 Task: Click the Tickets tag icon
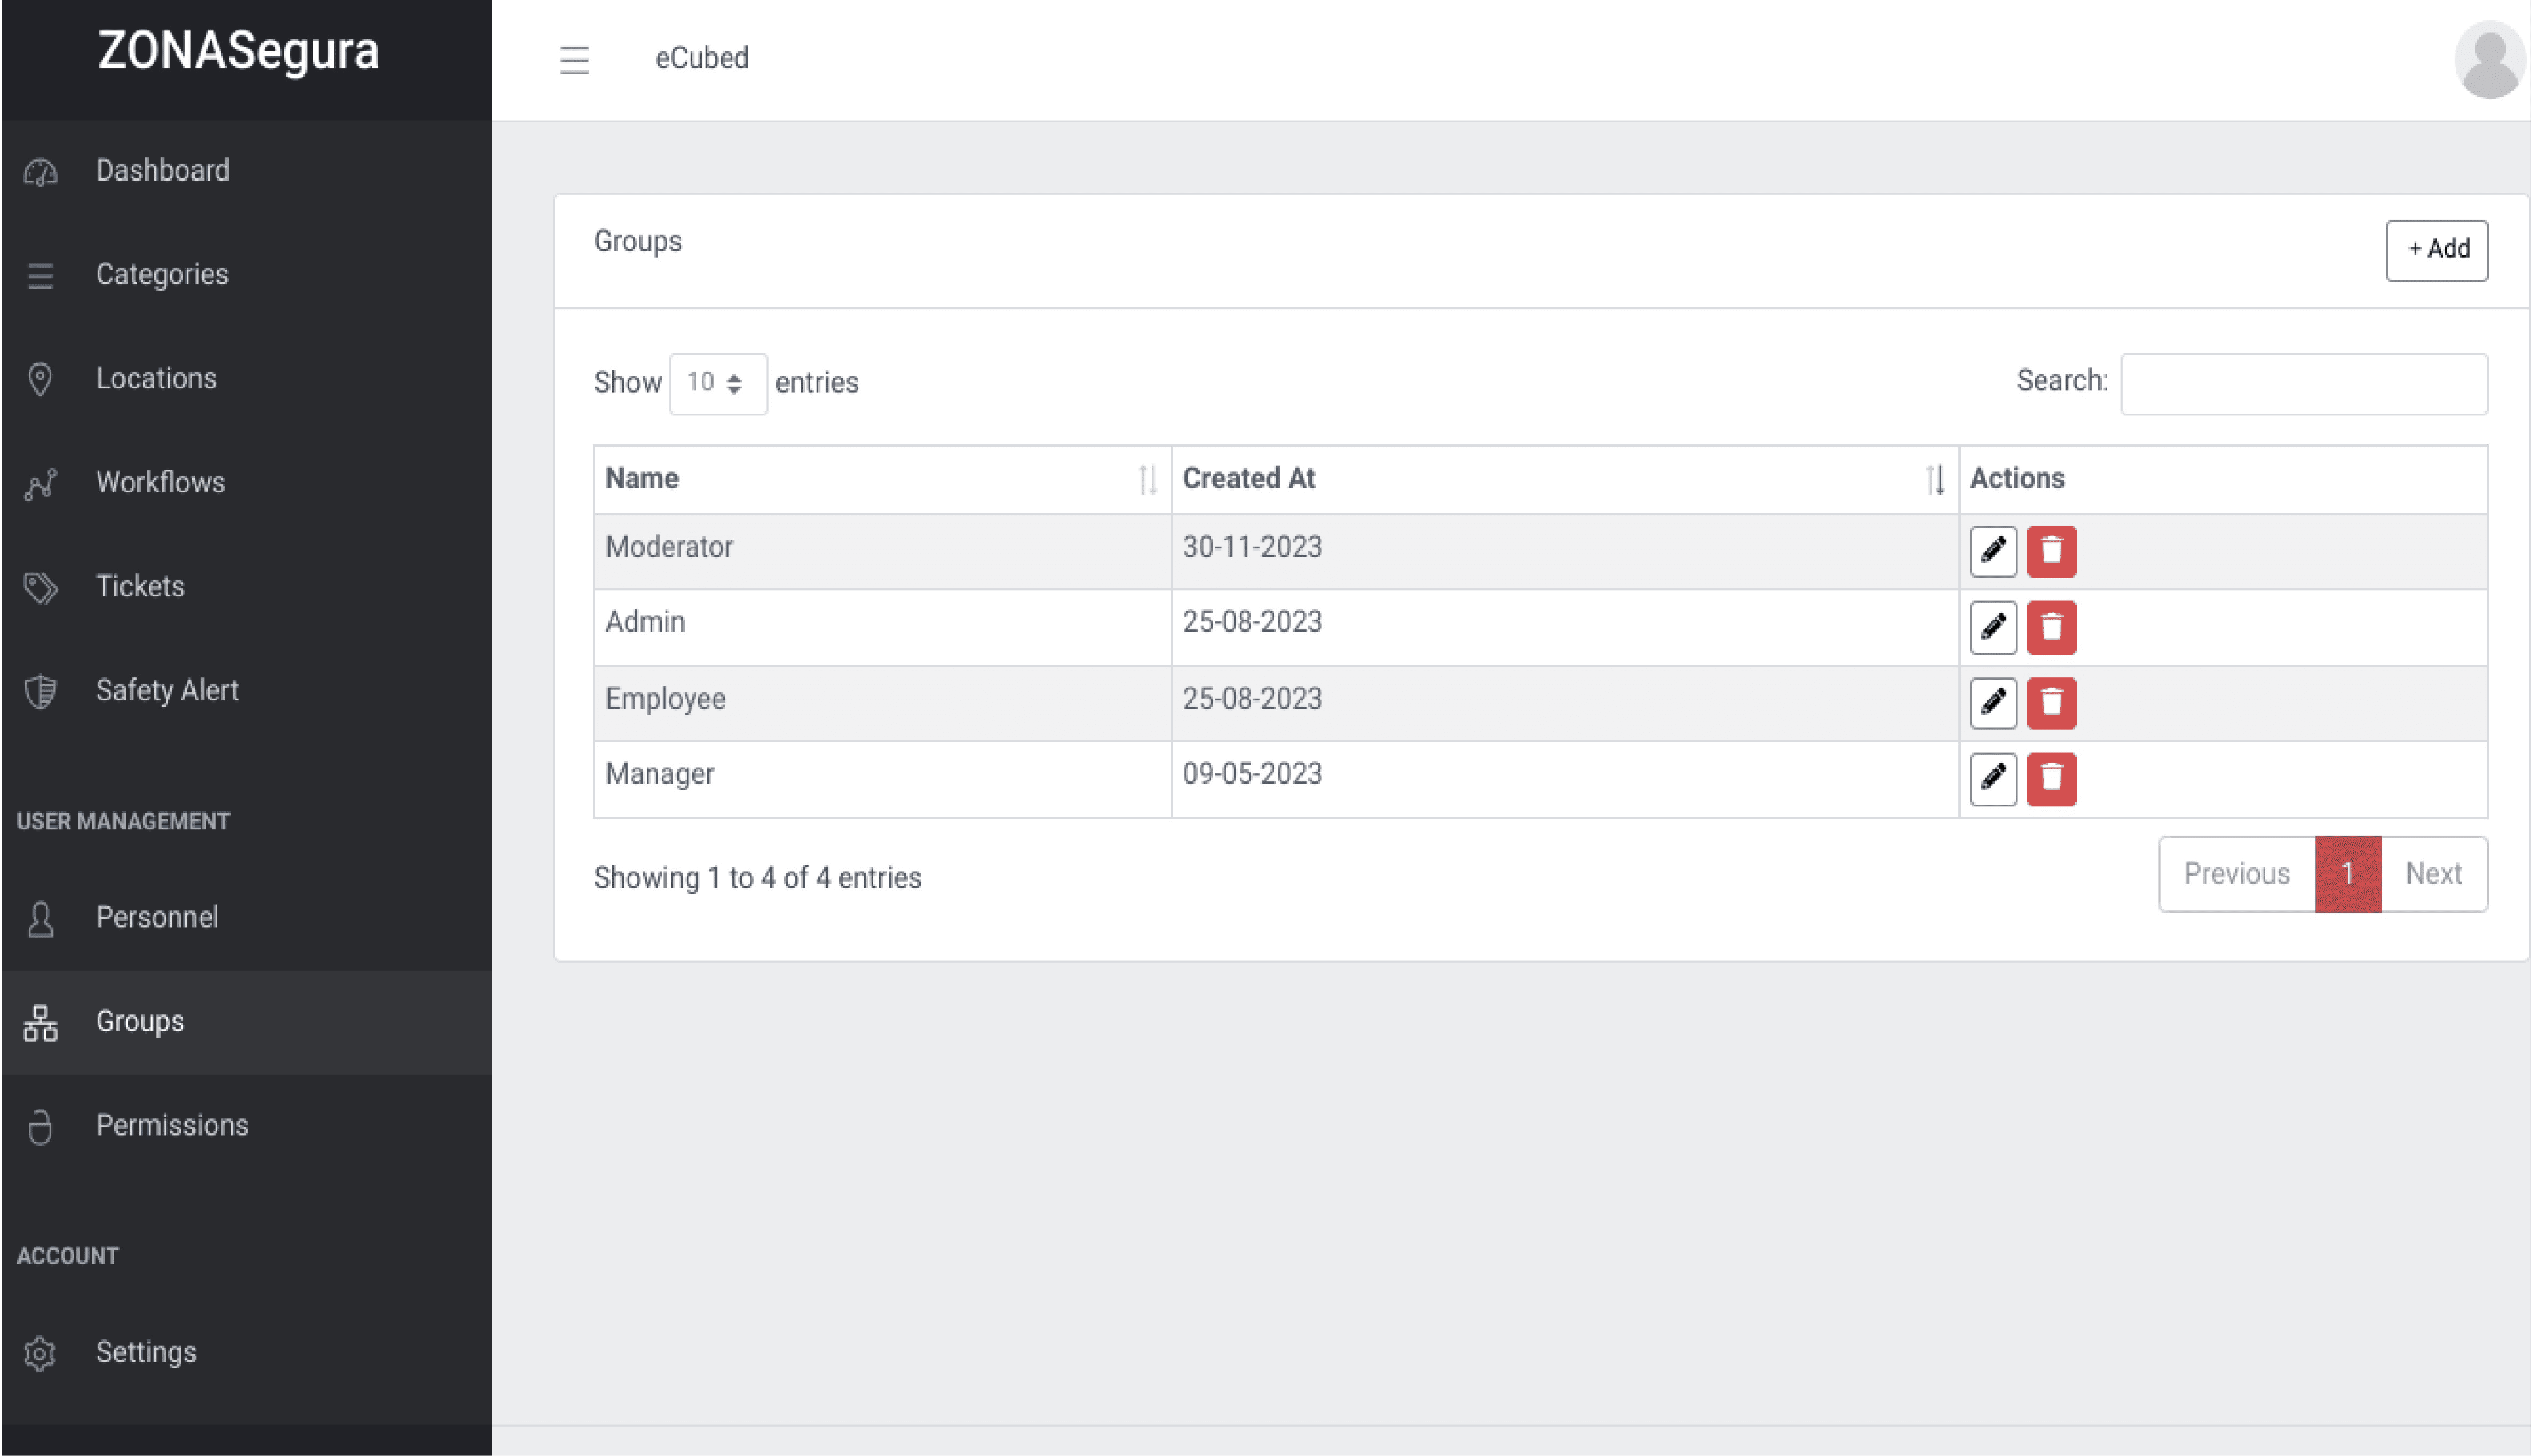40,587
